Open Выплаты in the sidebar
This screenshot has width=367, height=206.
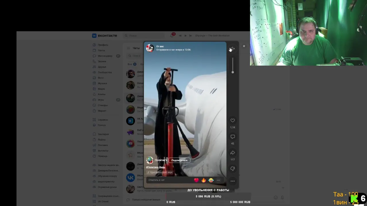pos(103,150)
